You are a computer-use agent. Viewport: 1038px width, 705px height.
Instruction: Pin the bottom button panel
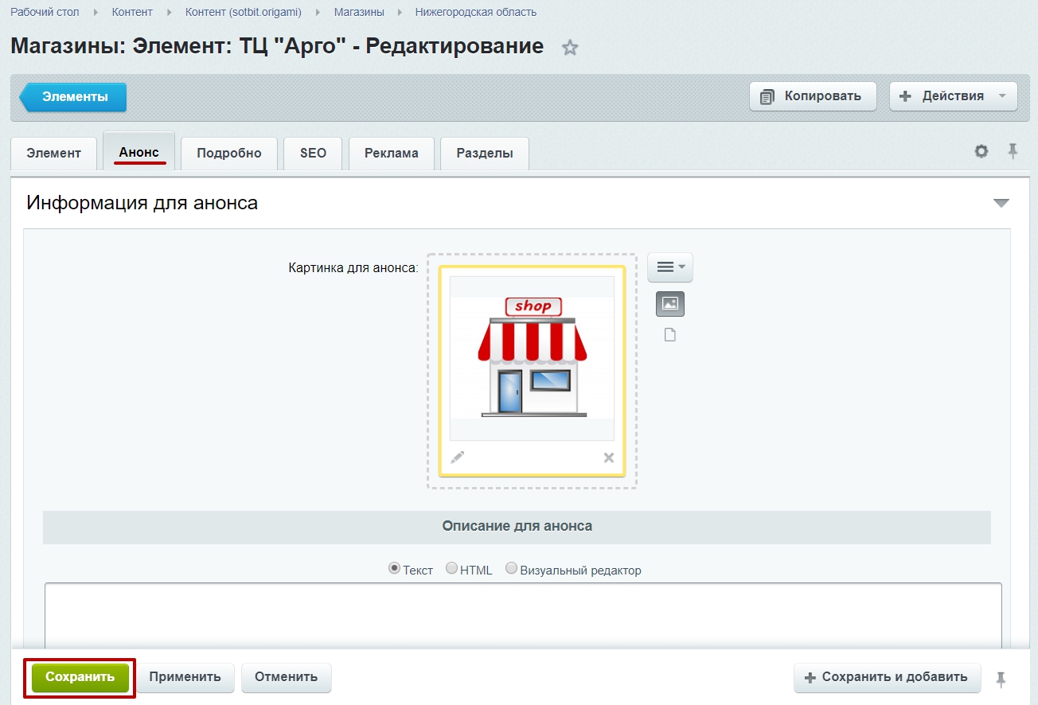point(1001,679)
